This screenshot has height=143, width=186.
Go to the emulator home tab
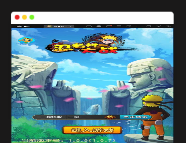click(24, 26)
